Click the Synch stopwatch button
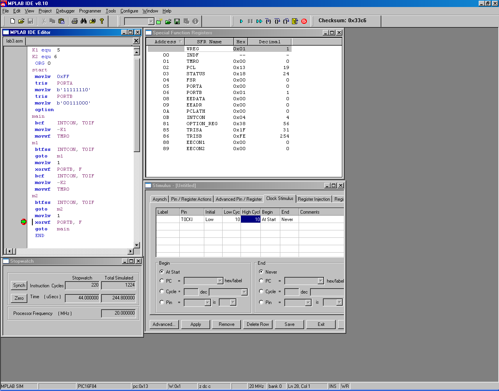 point(19,285)
